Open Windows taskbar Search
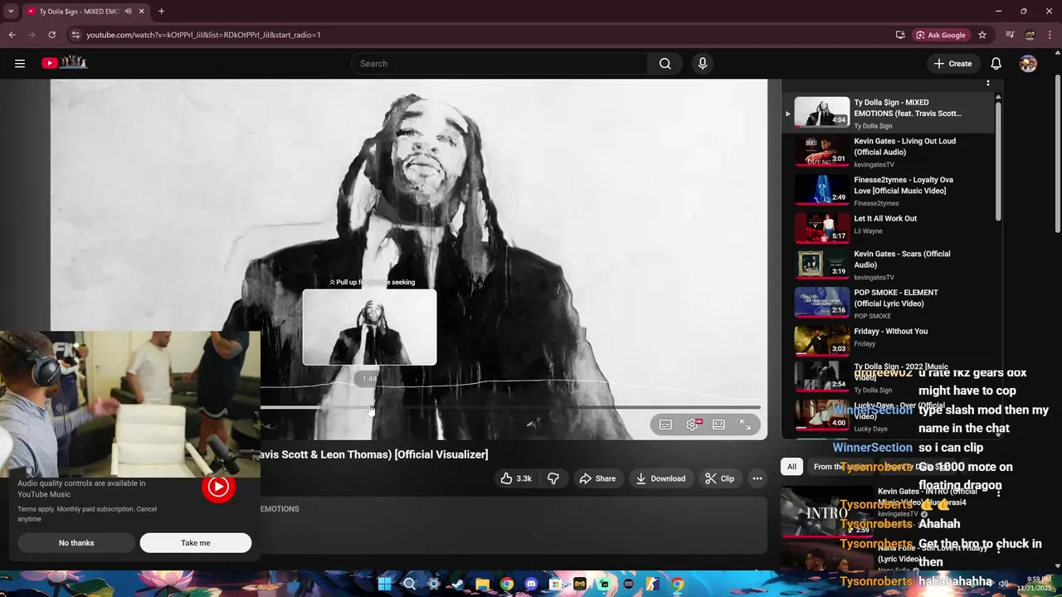The width and height of the screenshot is (1062, 597). coord(409,584)
